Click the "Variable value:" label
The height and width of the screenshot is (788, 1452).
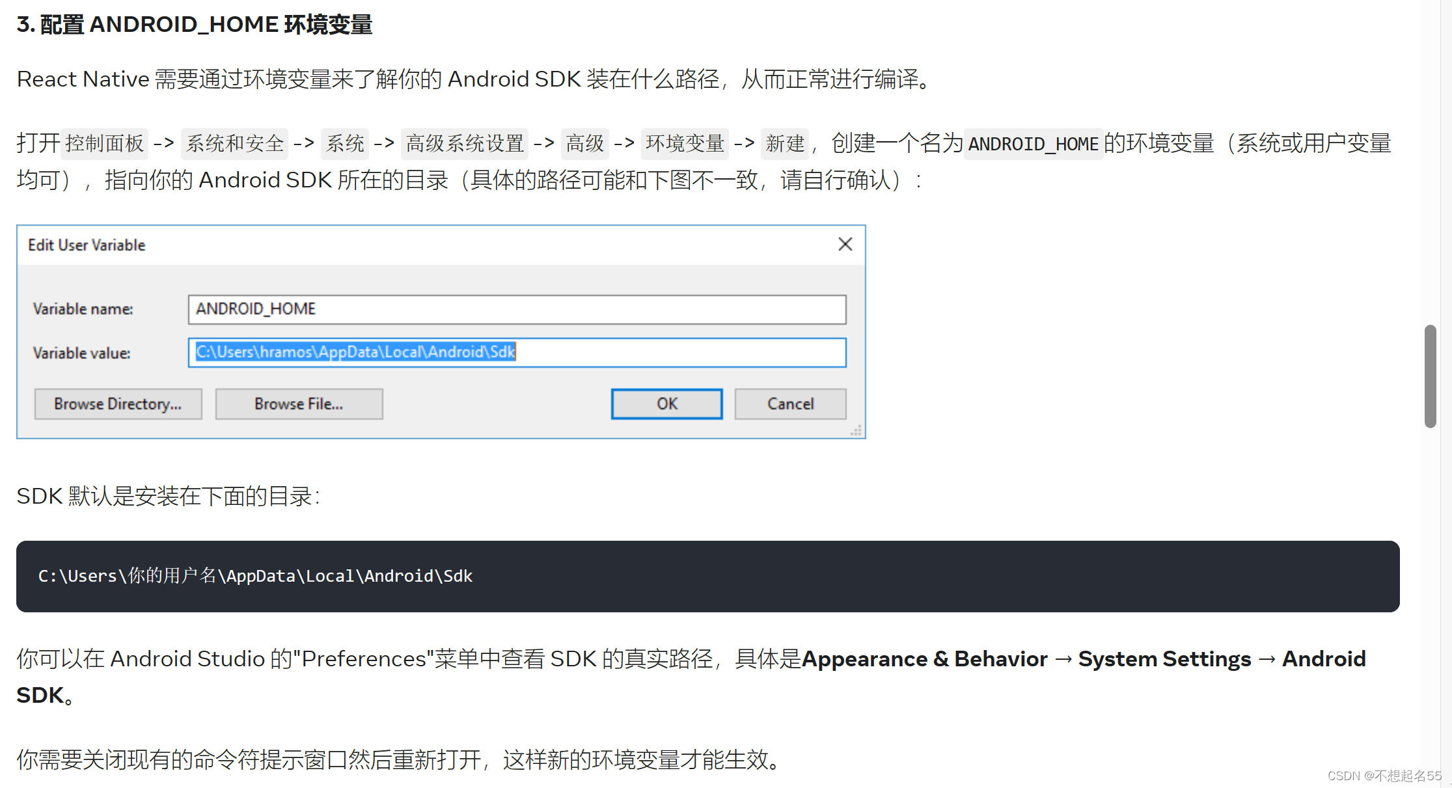point(81,353)
